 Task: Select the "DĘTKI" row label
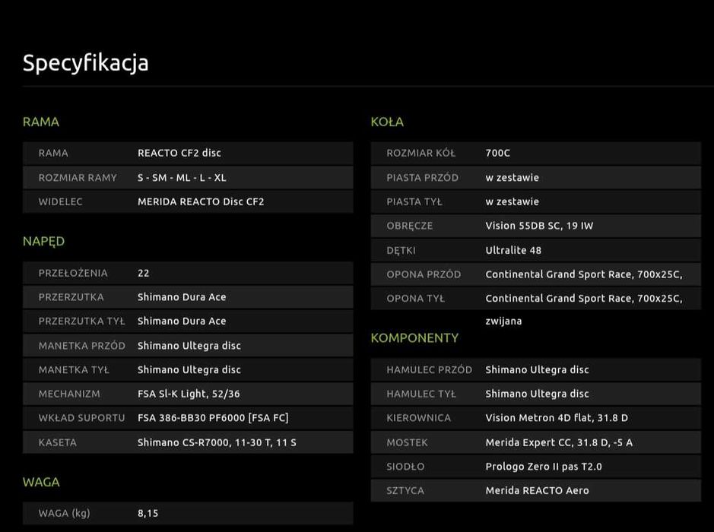[401, 250]
